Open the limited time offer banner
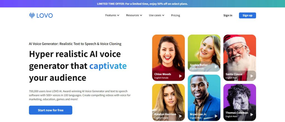The height and width of the screenshot is (122, 285). [x=142, y=4]
